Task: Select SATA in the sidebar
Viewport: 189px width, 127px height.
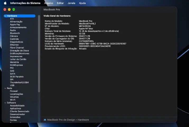Action: click(12, 74)
